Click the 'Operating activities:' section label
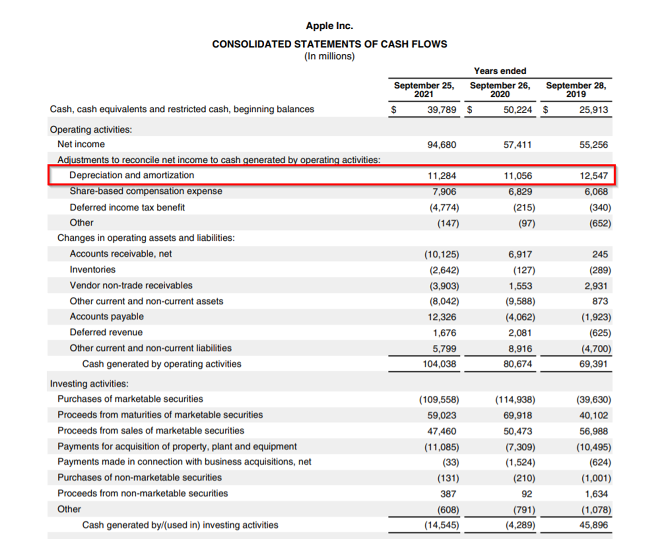 (91, 129)
